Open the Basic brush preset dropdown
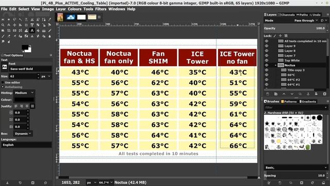 (x=295, y=167)
